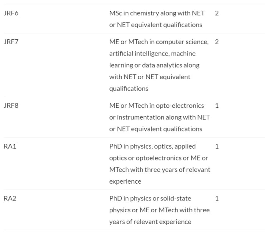Click the JRF6 post code cell
The width and height of the screenshot is (265, 234).
coord(11,13)
